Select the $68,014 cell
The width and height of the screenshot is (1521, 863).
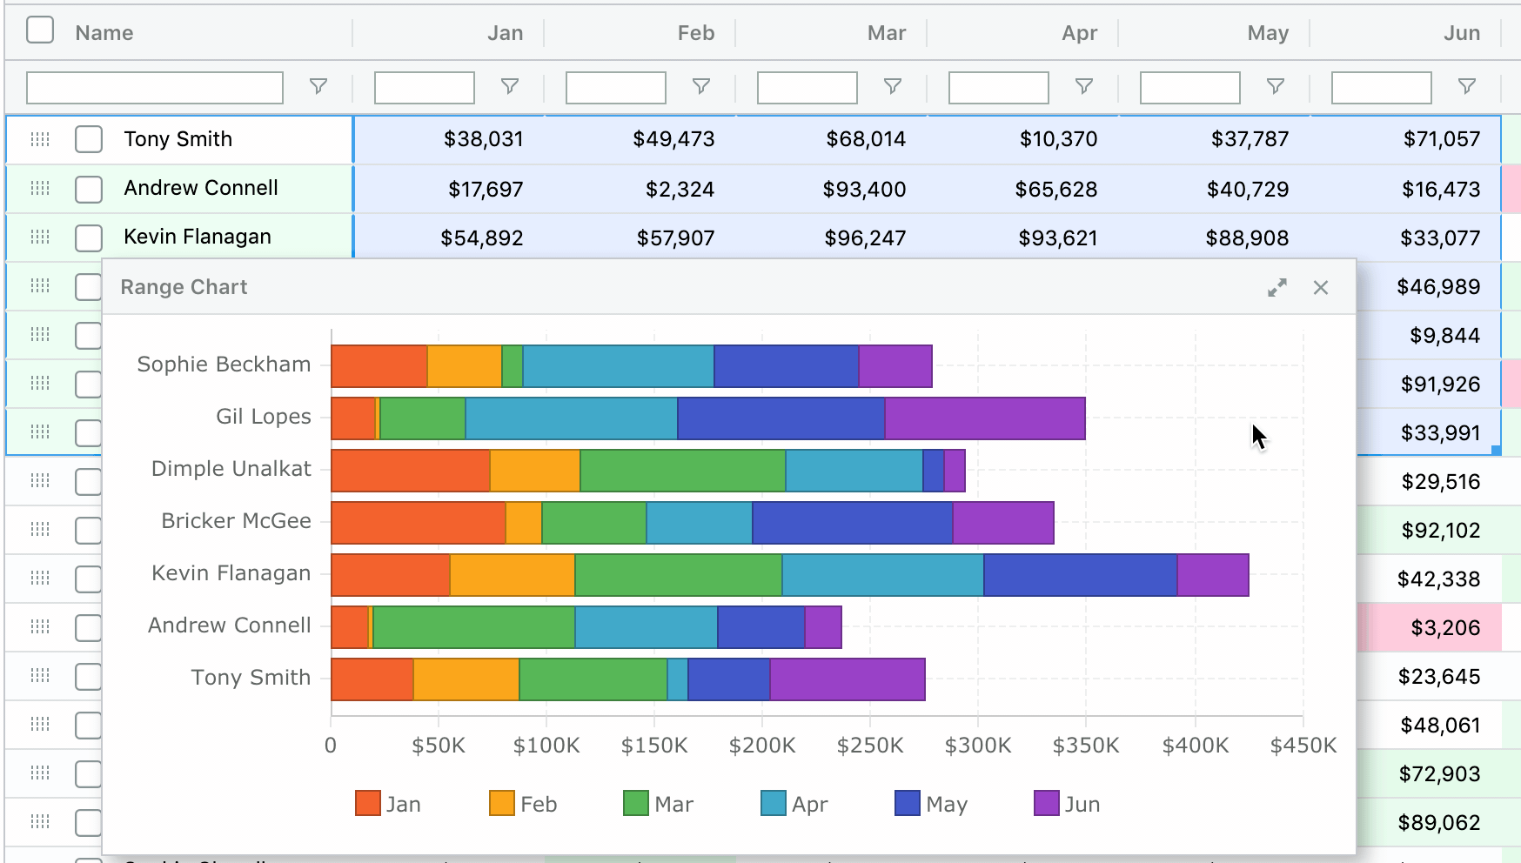tap(832, 139)
